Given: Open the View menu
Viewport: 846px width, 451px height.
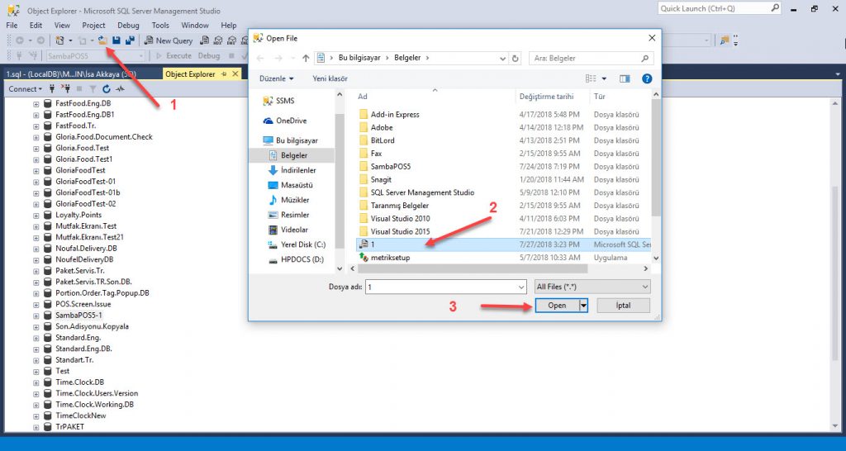Looking at the screenshot, I should (x=62, y=26).
